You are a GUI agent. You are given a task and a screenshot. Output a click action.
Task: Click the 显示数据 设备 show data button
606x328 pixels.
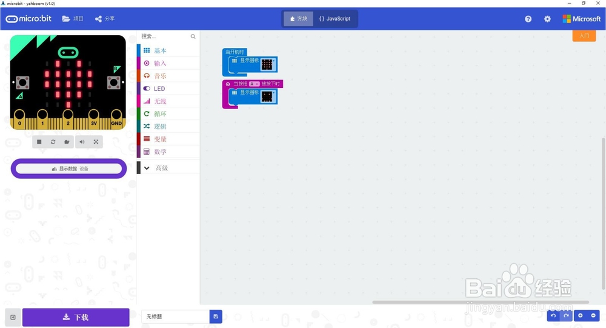coord(69,169)
